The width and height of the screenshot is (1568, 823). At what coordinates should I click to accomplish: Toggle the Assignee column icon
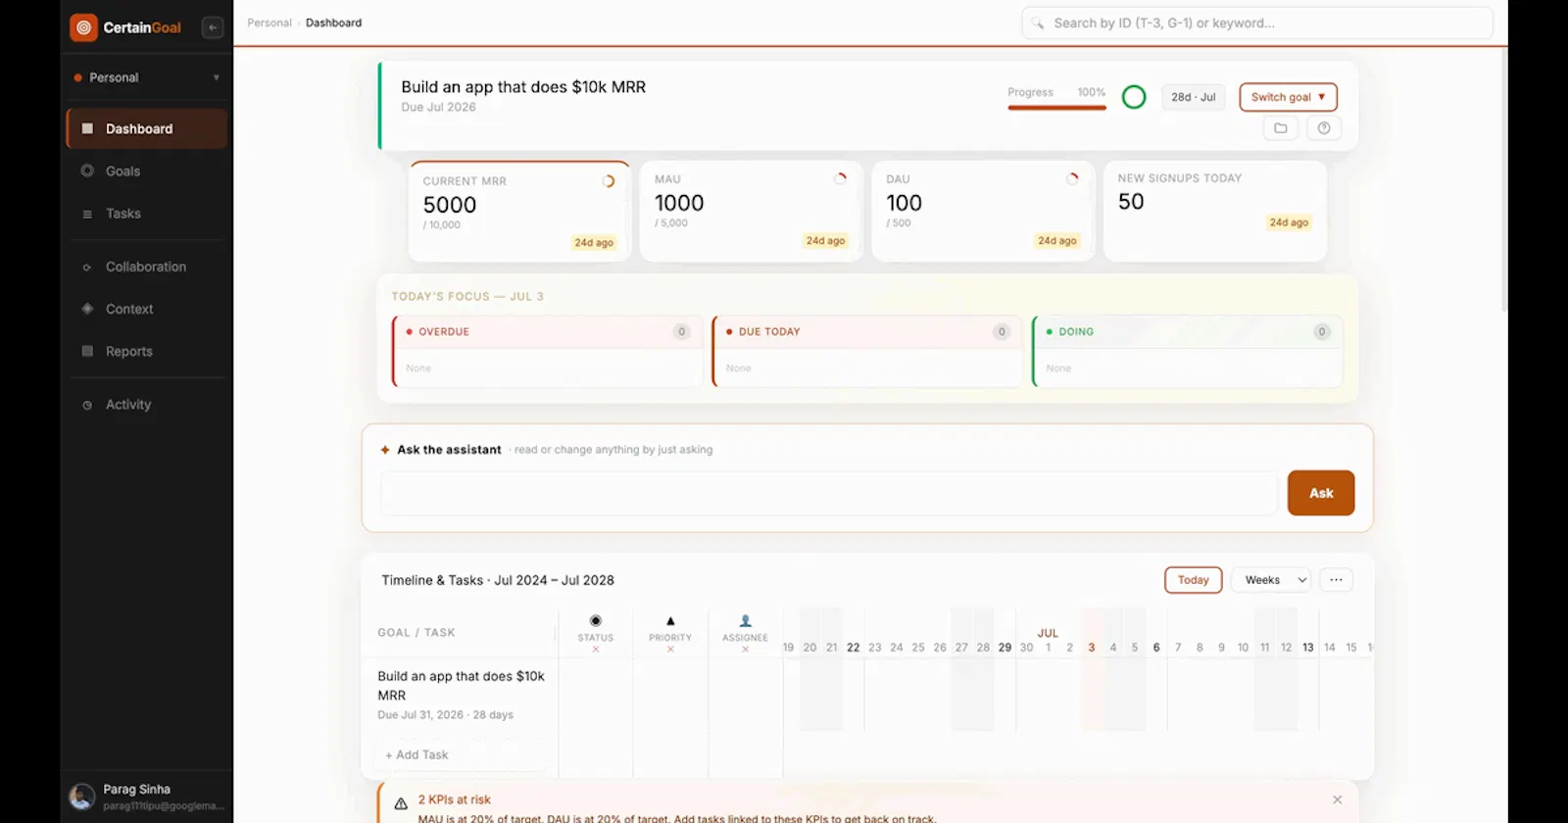[745, 621]
